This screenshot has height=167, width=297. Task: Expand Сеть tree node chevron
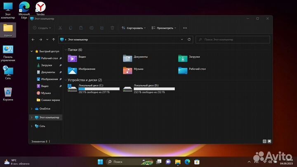(x=32, y=126)
